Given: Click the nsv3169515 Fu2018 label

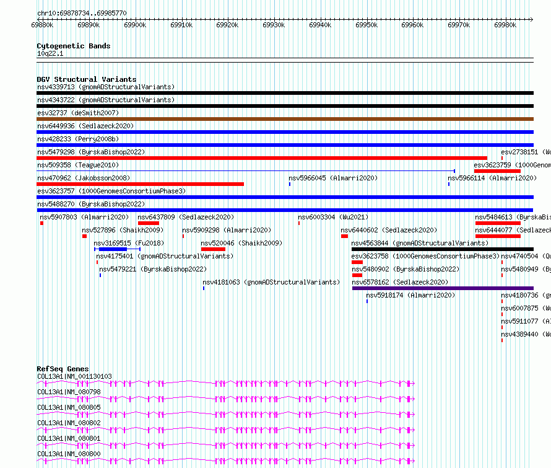Looking at the screenshot, I should [x=129, y=243].
